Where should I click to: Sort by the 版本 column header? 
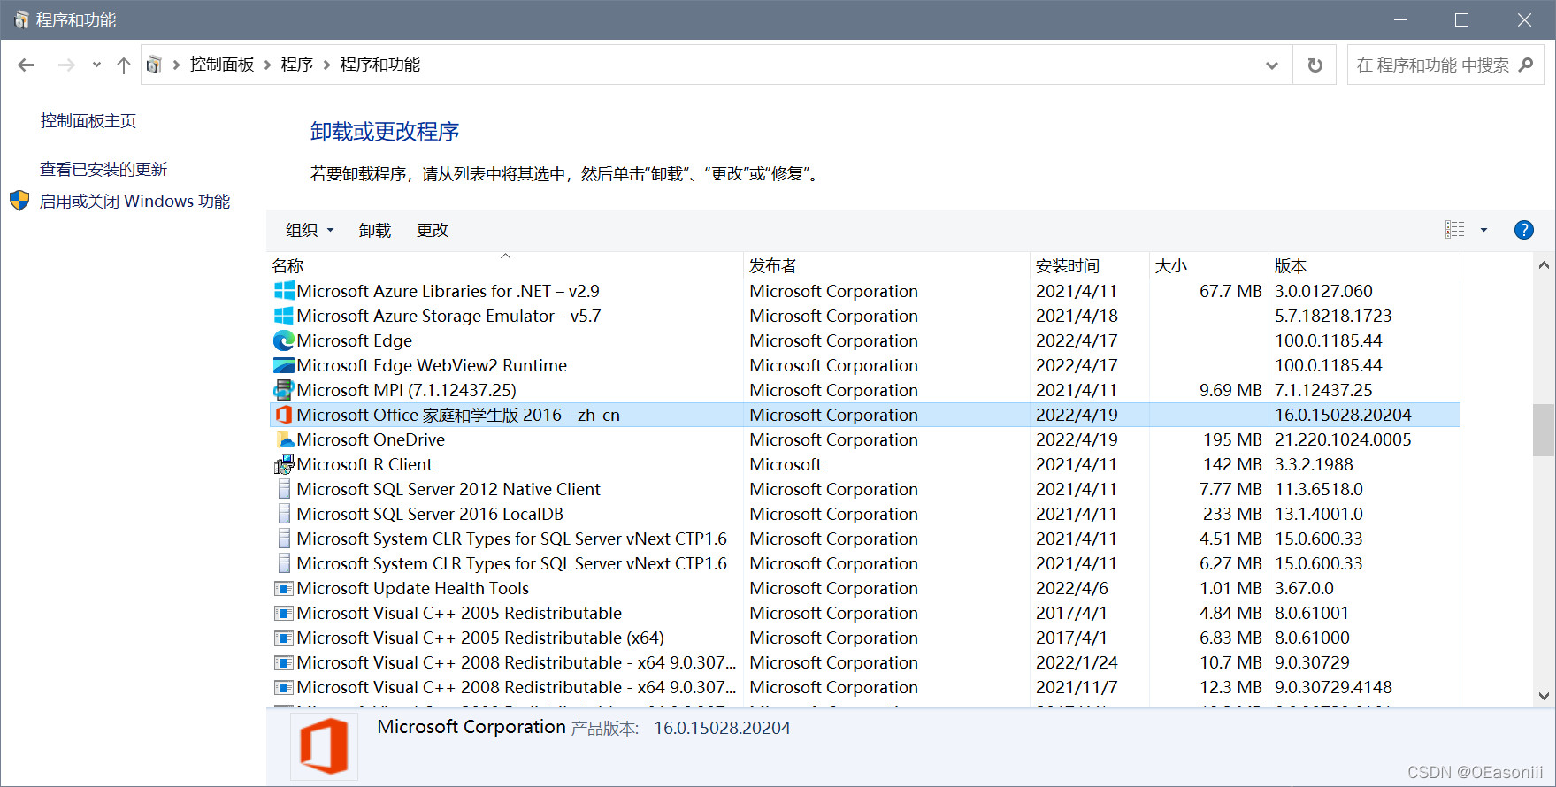pos(1365,266)
